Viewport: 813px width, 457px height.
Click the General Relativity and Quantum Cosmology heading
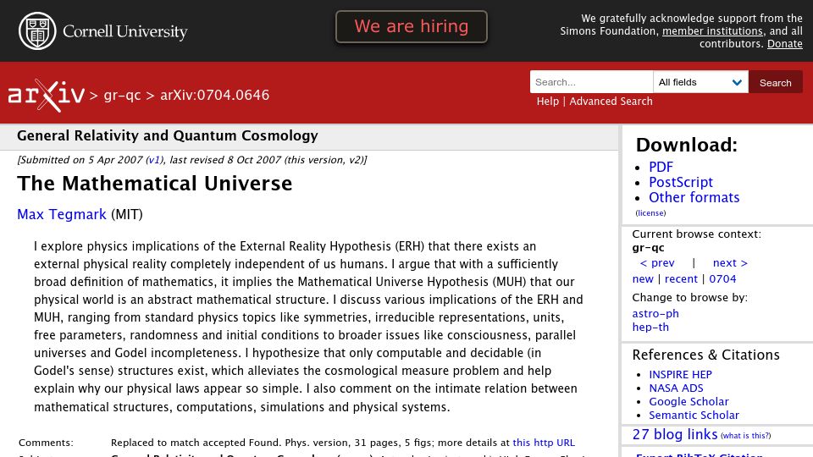168,135
